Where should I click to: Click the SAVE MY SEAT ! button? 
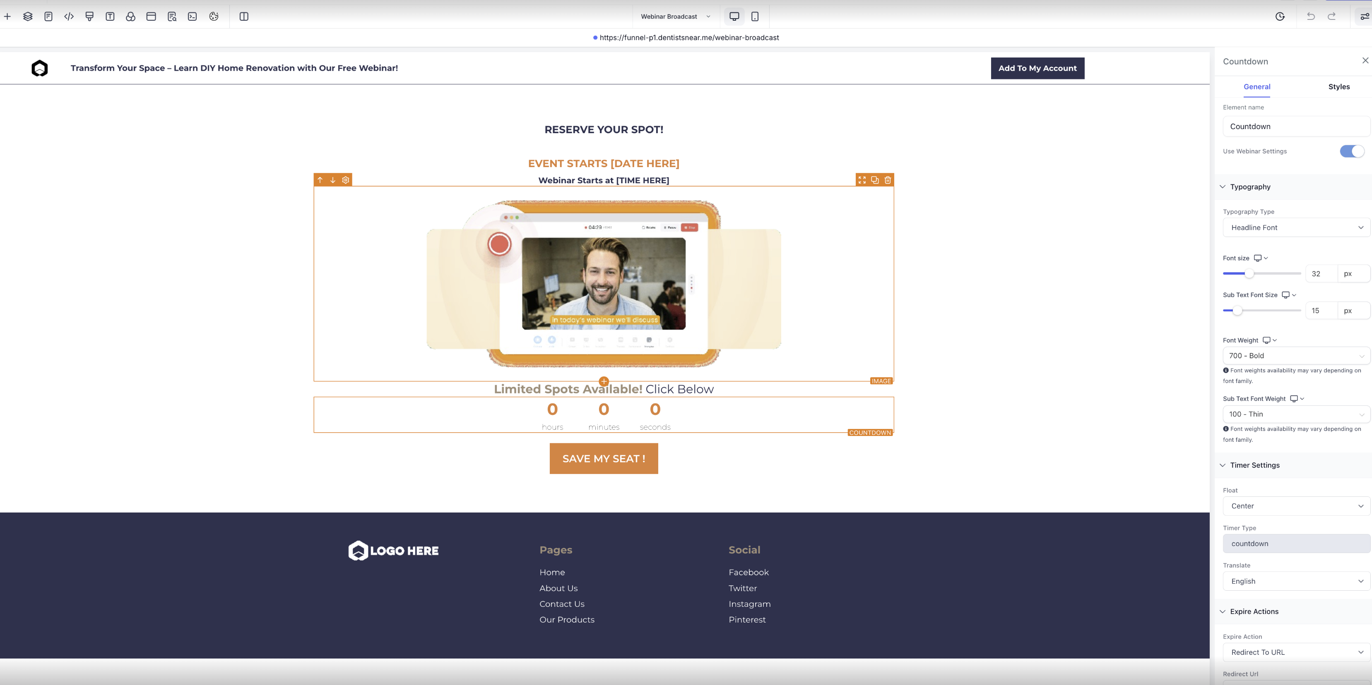(x=604, y=459)
